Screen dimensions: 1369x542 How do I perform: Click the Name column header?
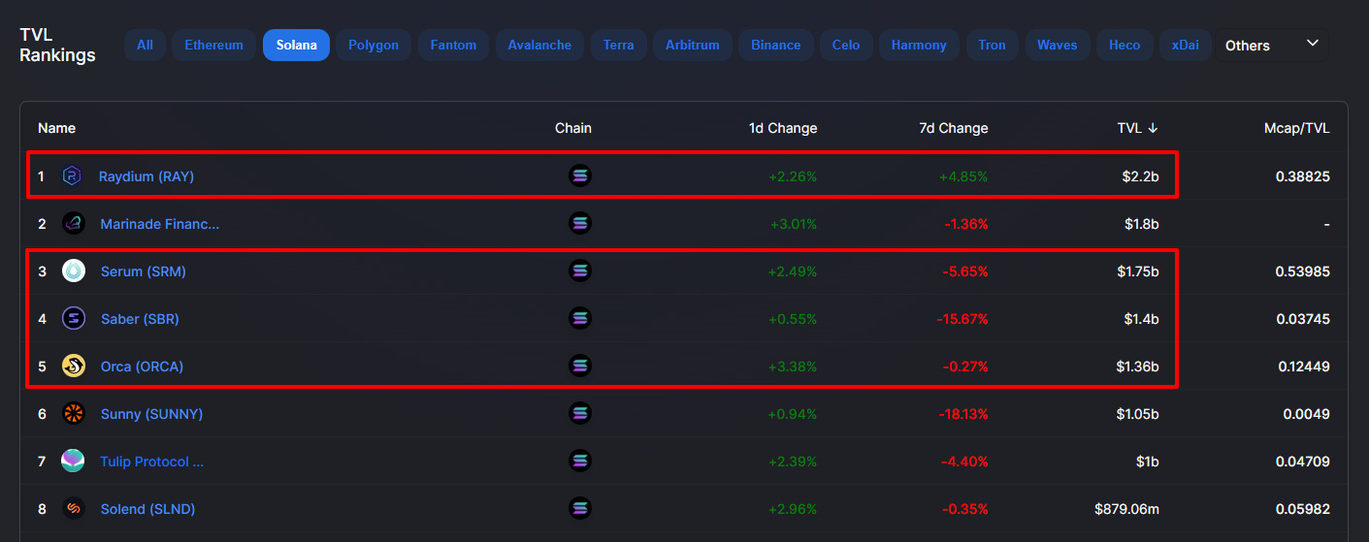(56, 128)
